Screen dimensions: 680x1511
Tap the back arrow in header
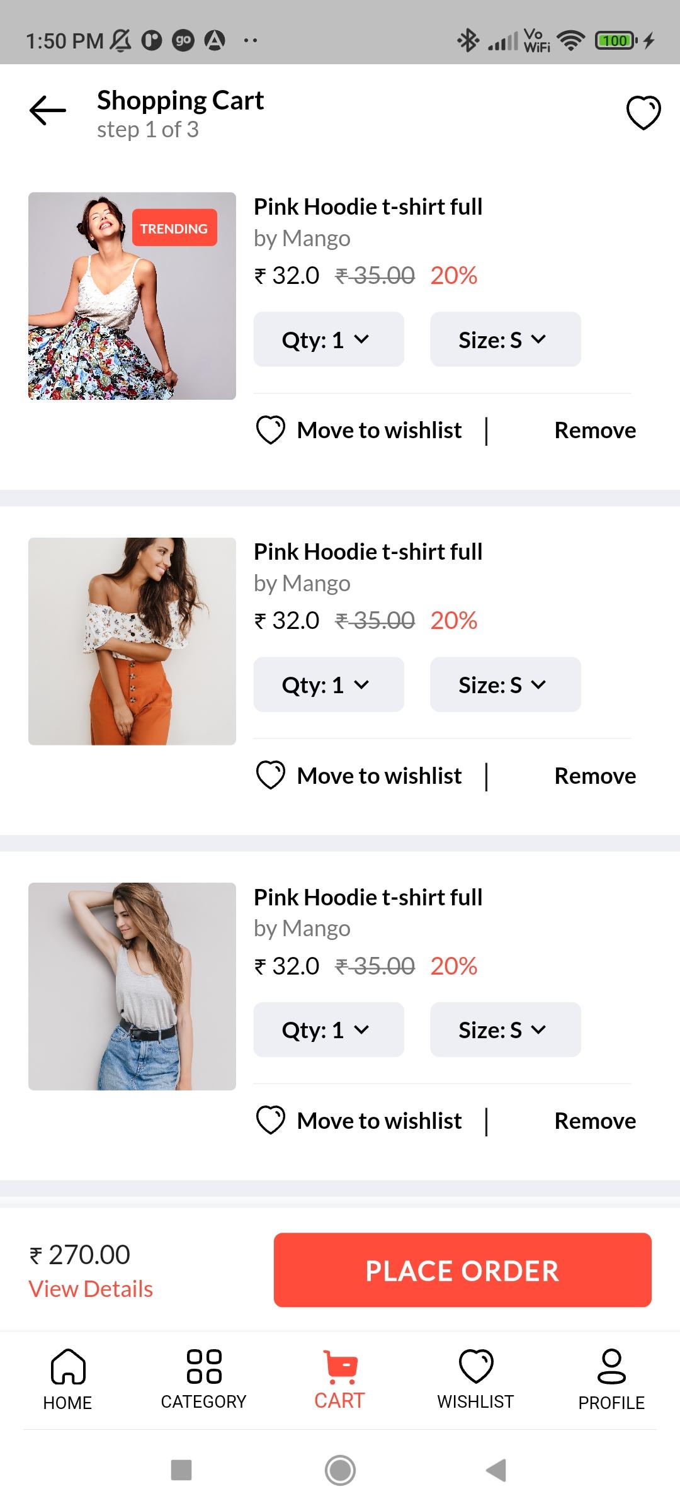48,111
